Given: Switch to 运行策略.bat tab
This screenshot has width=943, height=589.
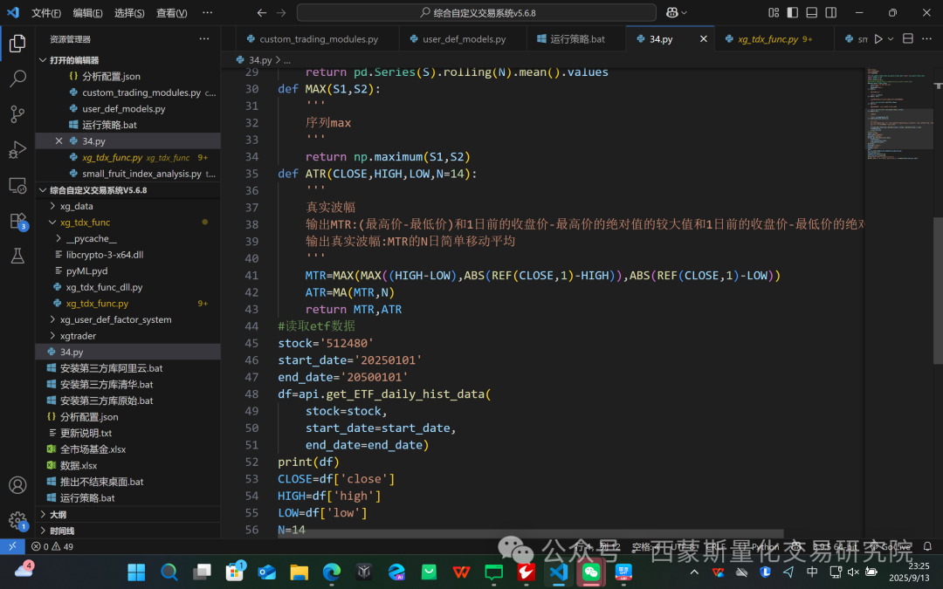Looking at the screenshot, I should coord(577,39).
